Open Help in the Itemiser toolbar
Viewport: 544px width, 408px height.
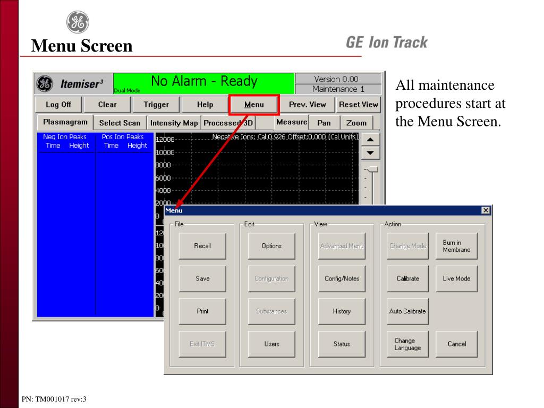point(205,105)
